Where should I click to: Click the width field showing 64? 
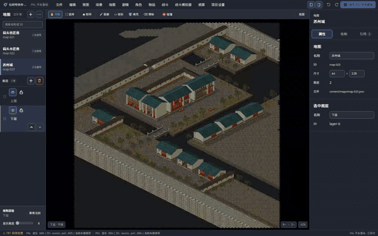coord(337,74)
